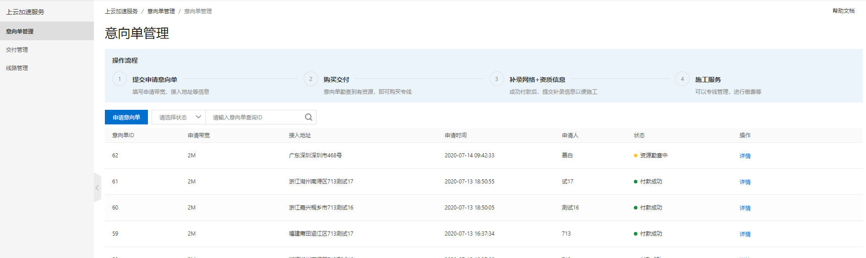
Task: Click the 施工服务 step title
Action: pyautogui.click(x=708, y=79)
